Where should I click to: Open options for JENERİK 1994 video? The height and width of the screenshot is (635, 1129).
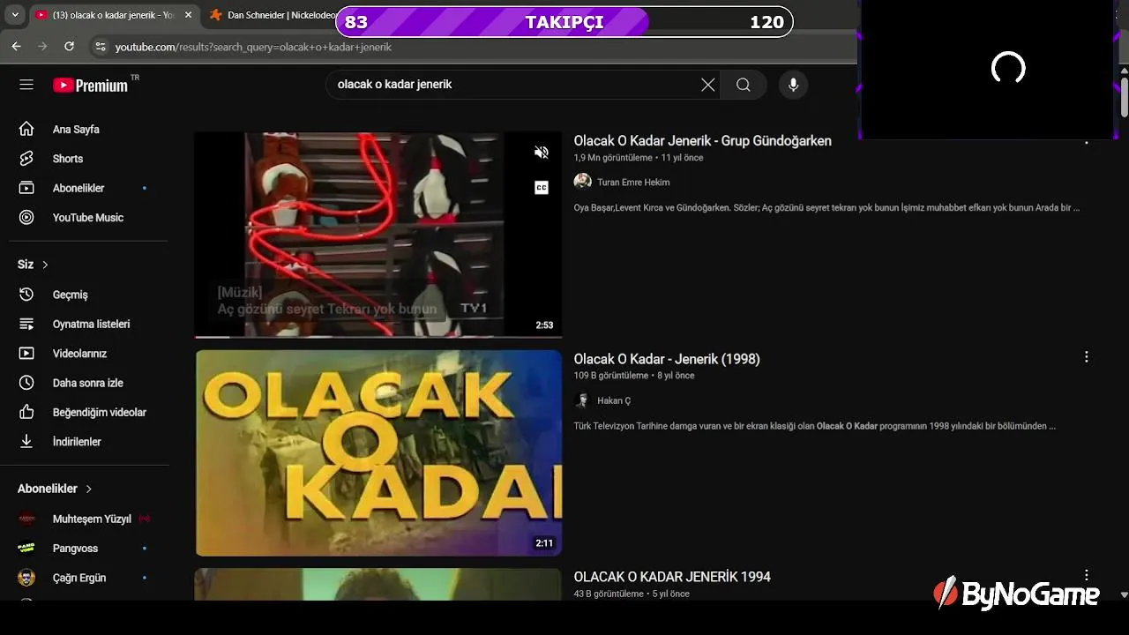pos(1087,575)
